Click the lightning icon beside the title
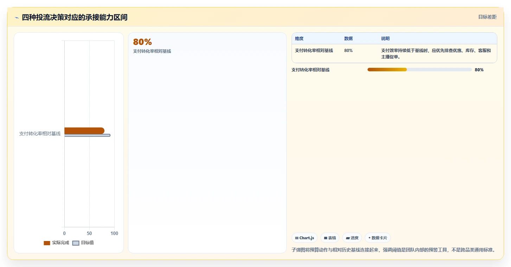 tap(17, 18)
